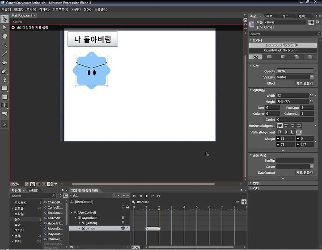Set Width to auto toggle
Image resolution: width=322 pixels, height=250 pixels.
tap(311, 96)
